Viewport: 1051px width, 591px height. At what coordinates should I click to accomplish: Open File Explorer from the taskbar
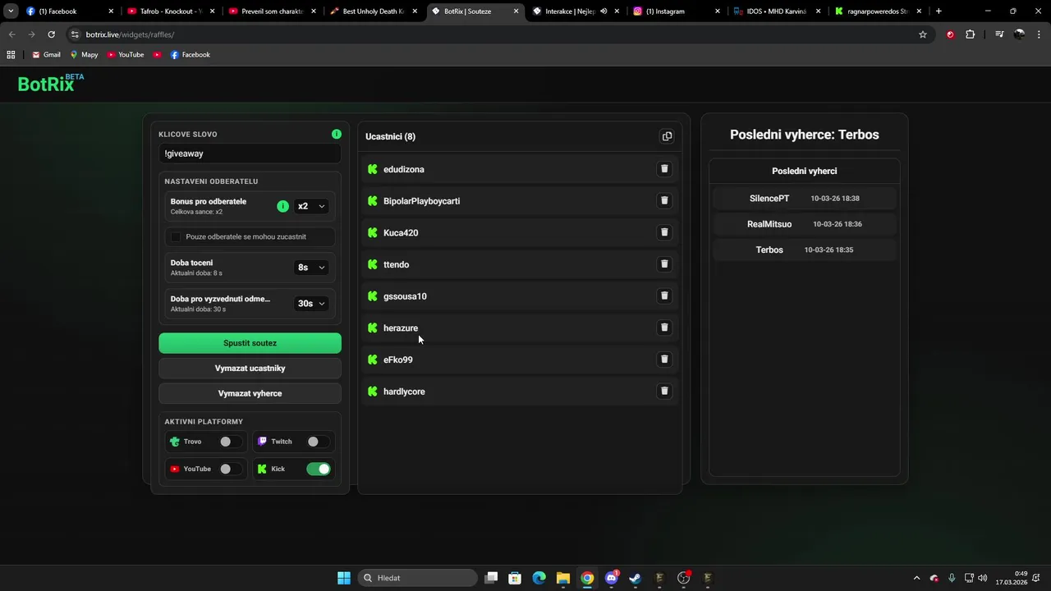coord(562,578)
